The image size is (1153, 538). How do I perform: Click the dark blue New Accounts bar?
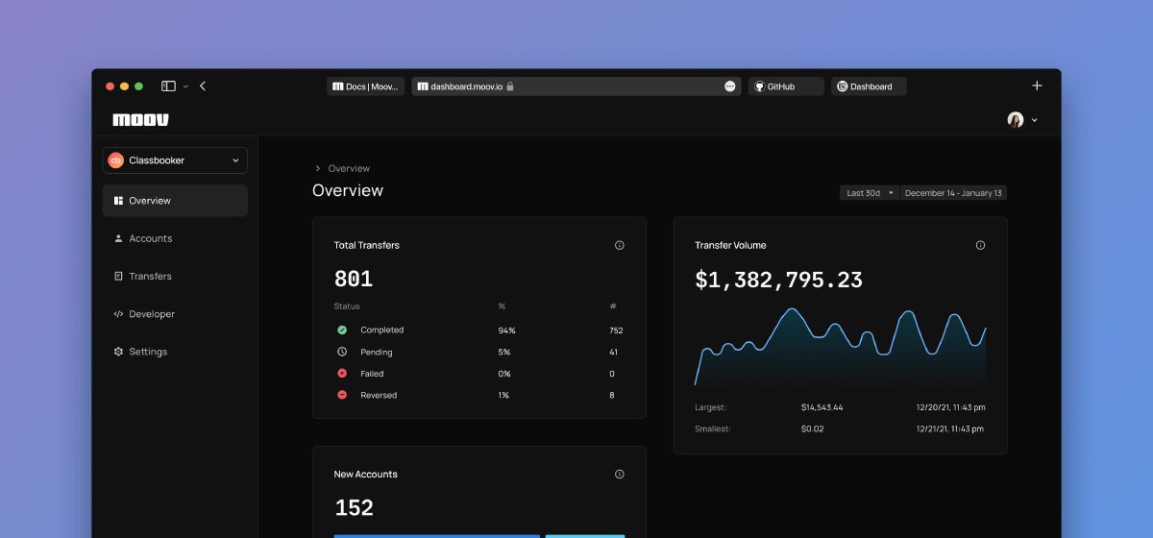pos(436,536)
